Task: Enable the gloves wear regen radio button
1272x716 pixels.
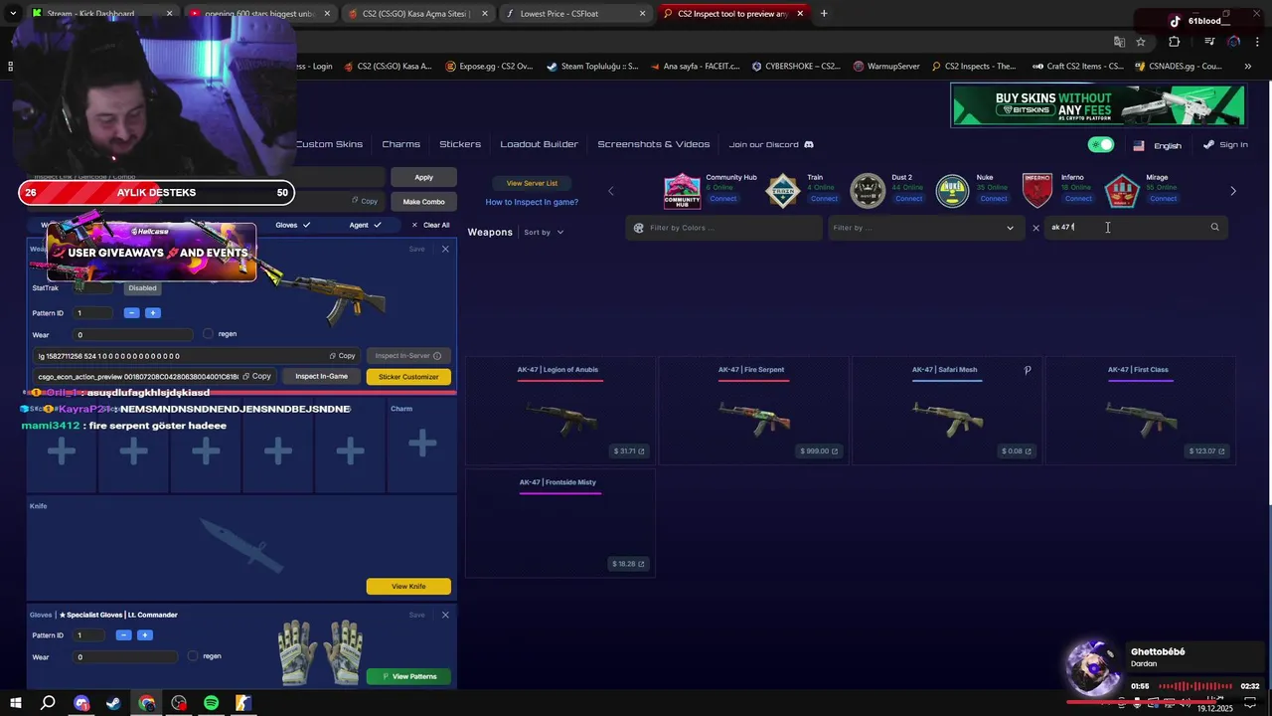Action: pyautogui.click(x=193, y=656)
